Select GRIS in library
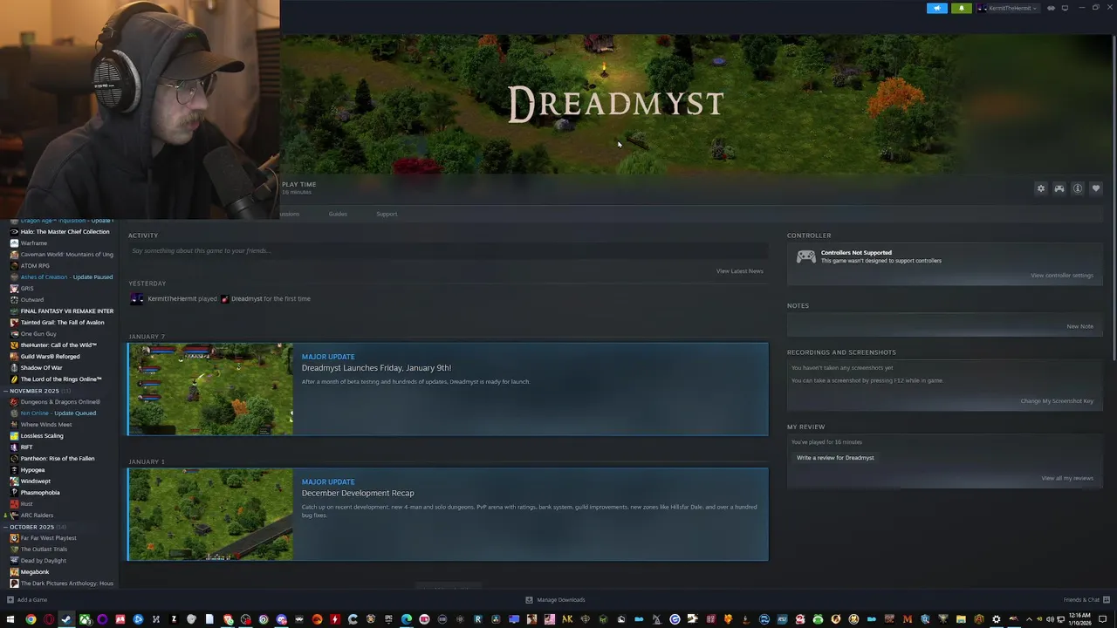 click(27, 288)
